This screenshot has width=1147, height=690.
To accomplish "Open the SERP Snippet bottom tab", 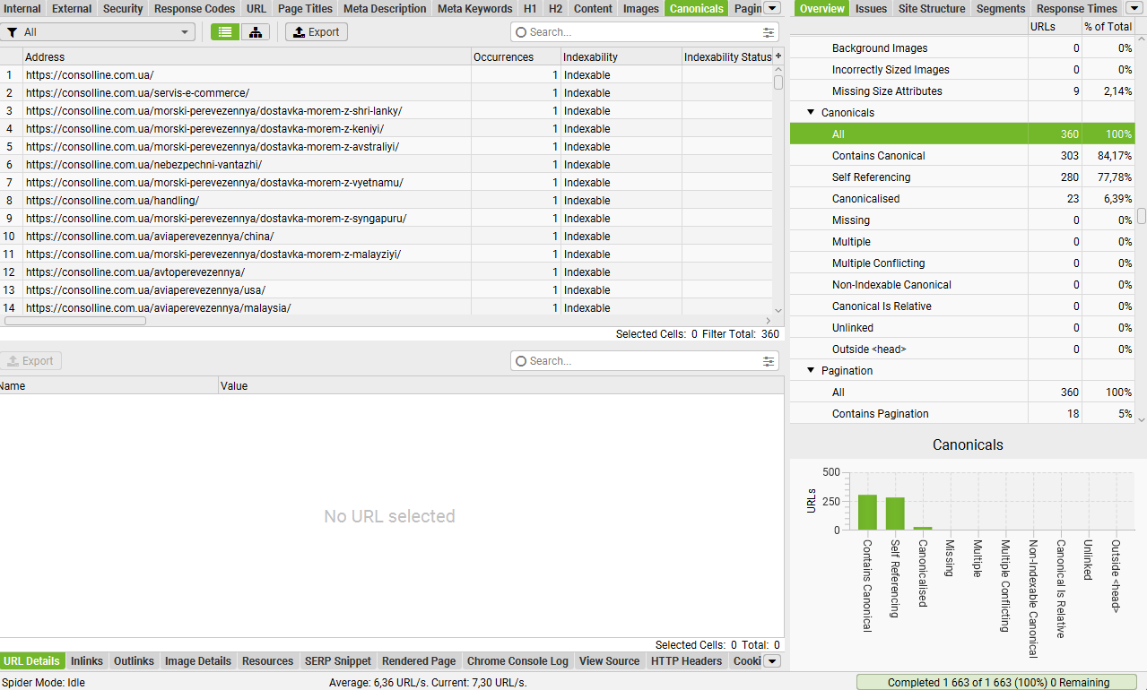I will pyautogui.click(x=337, y=661).
